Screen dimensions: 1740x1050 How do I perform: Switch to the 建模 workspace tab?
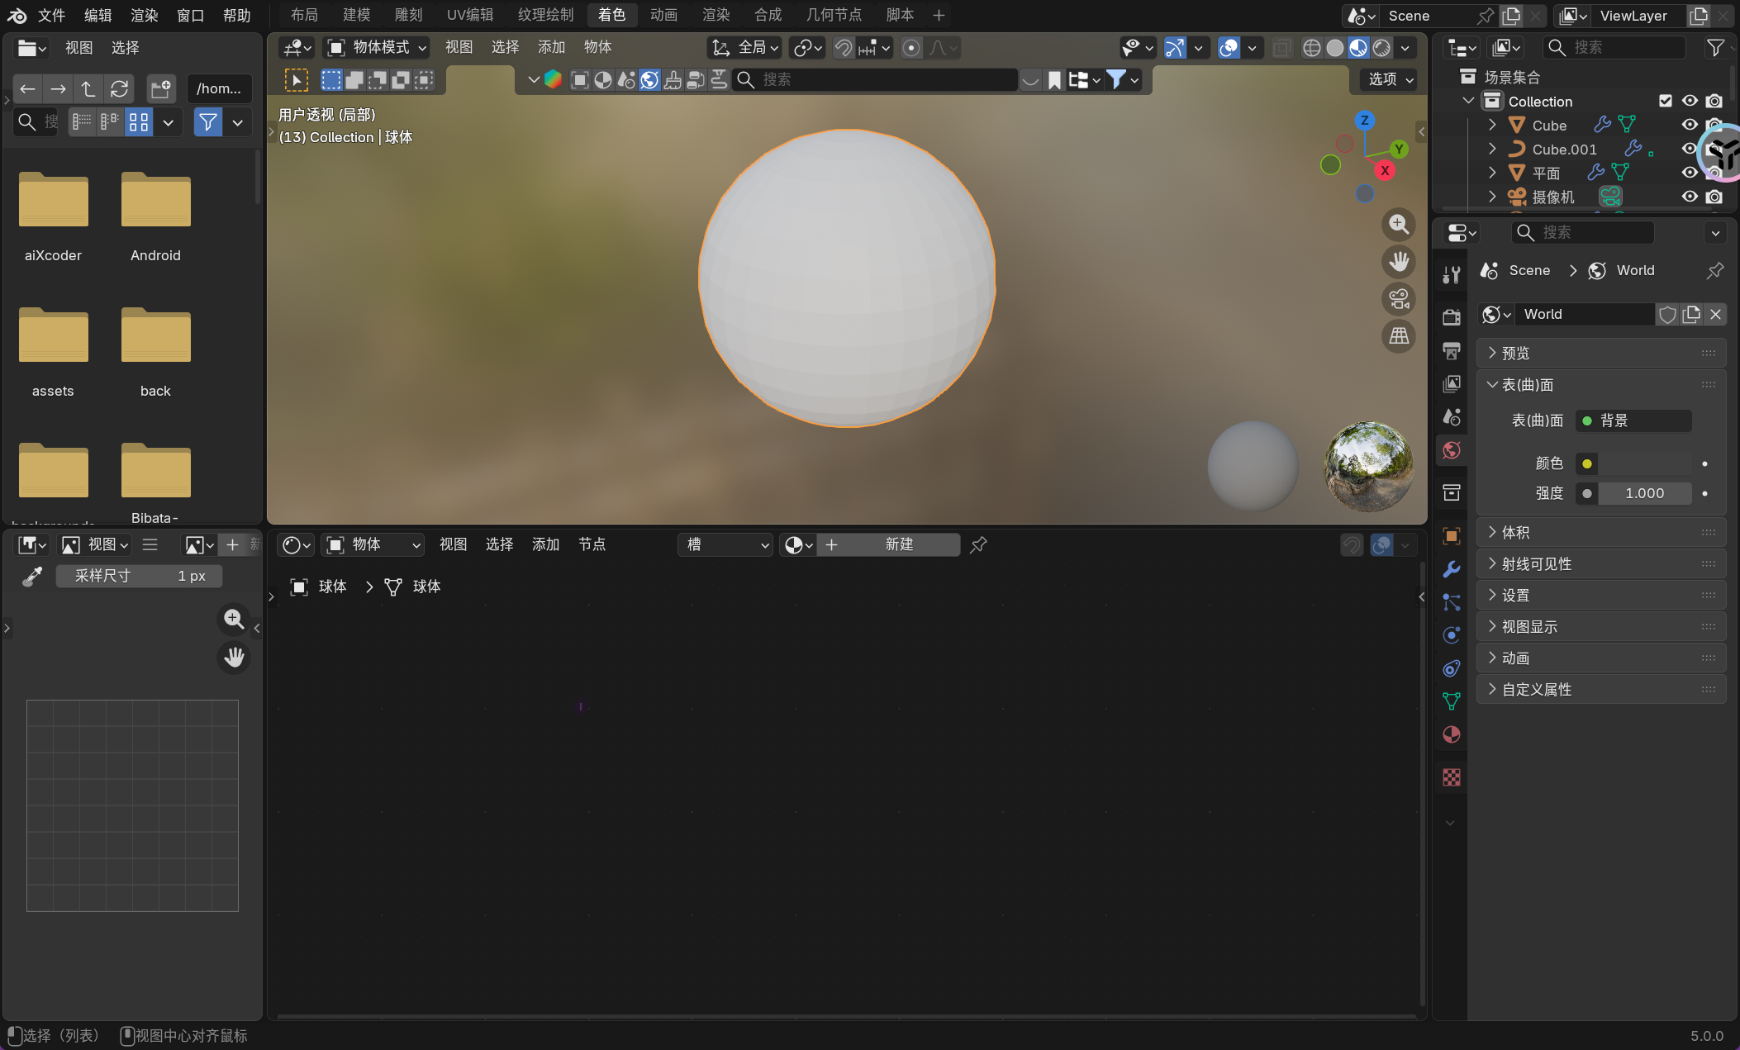point(356,15)
